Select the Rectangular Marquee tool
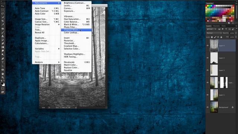This screenshot has height=134, width=238. click(x=3, y=10)
